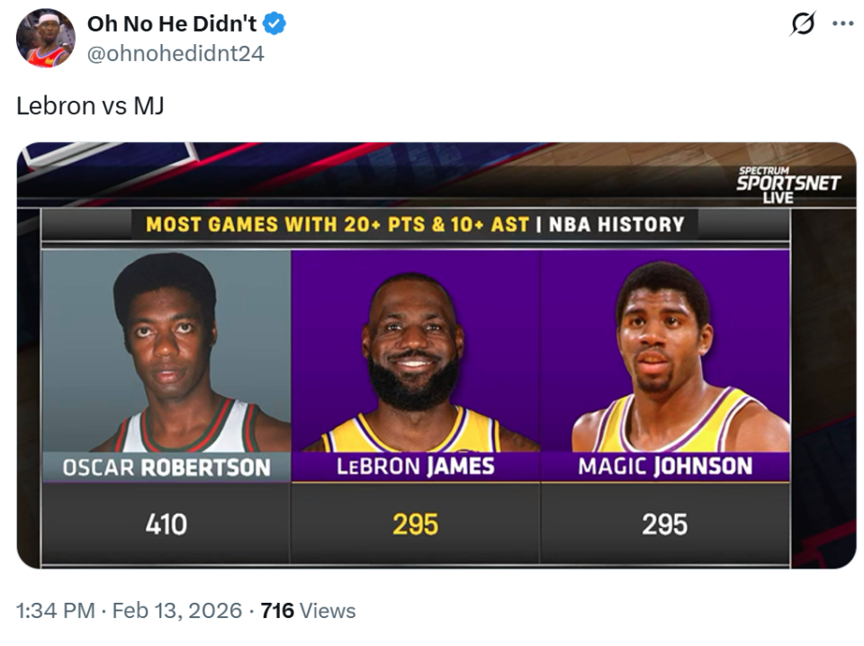Click the 410 stat number
864x646 pixels.
pyautogui.click(x=166, y=524)
